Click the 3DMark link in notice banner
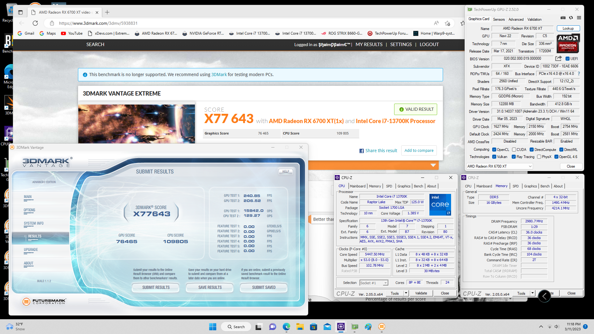The width and height of the screenshot is (594, 334). [219, 75]
